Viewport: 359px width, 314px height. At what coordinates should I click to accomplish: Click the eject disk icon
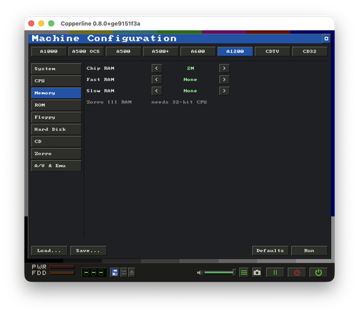tap(132, 272)
